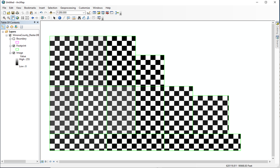The image size is (280, 168).
Task: Disable the Footprint layer visibility
Action: [14, 46]
